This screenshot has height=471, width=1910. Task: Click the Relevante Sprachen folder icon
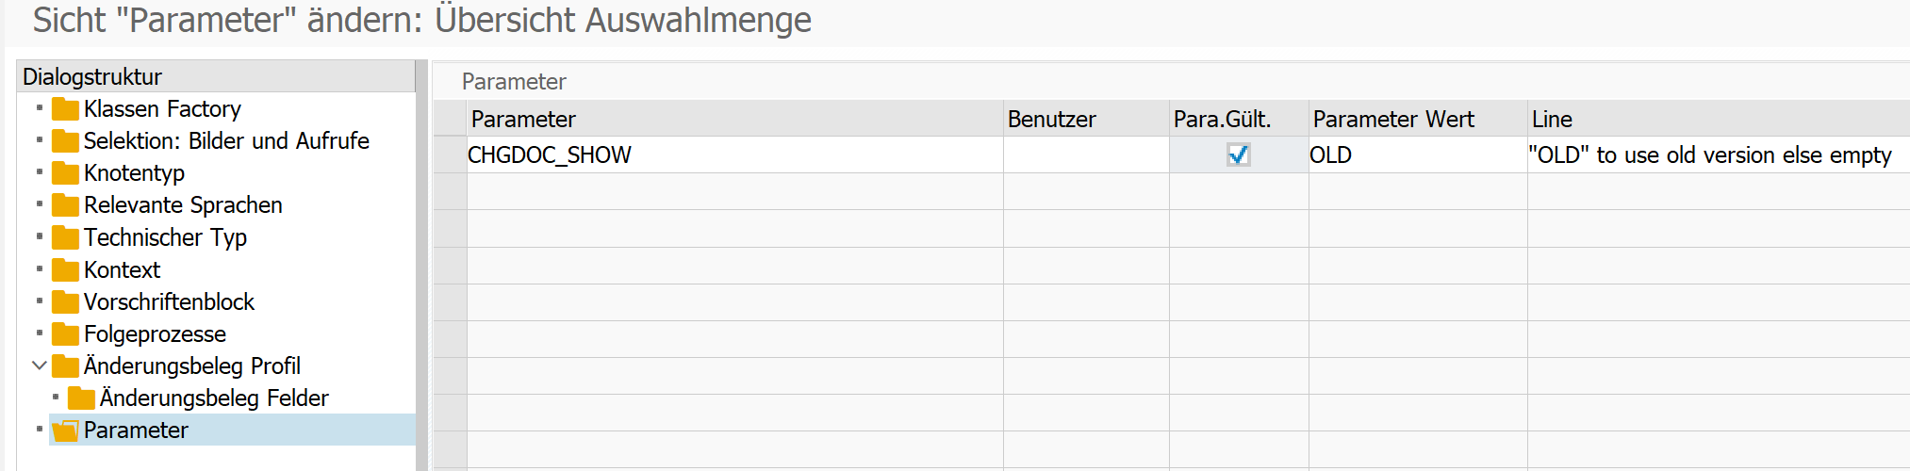click(65, 205)
